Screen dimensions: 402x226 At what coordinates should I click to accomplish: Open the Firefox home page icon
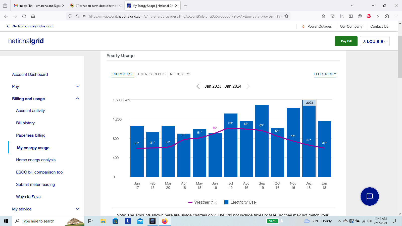pyautogui.click(x=33, y=16)
